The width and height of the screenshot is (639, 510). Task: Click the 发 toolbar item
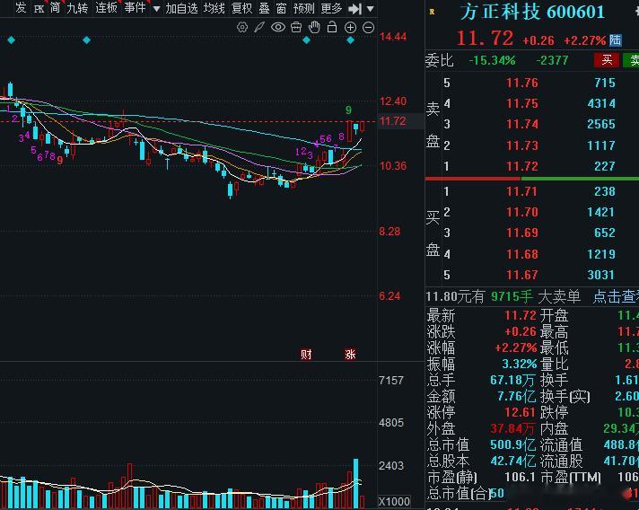point(21,8)
